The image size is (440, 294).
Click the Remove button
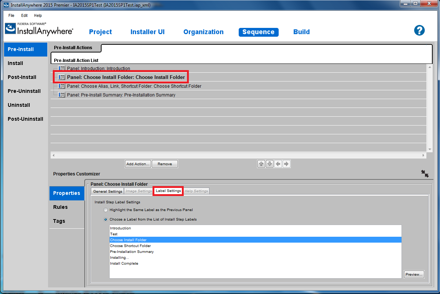(165, 164)
